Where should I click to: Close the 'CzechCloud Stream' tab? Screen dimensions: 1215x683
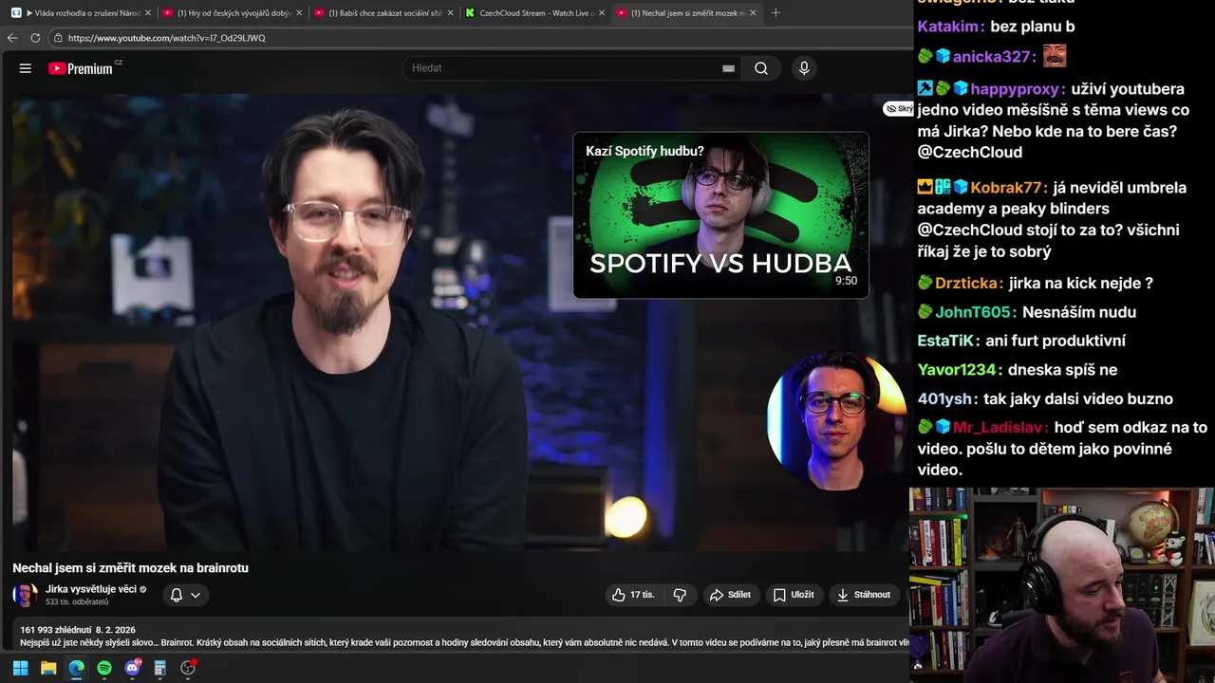point(602,13)
